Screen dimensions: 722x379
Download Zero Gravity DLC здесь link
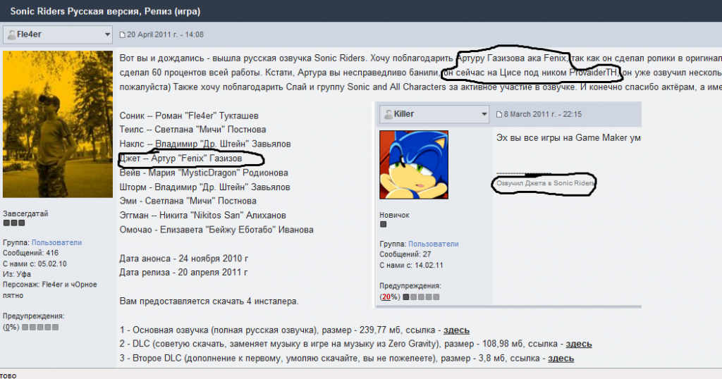[579, 344]
